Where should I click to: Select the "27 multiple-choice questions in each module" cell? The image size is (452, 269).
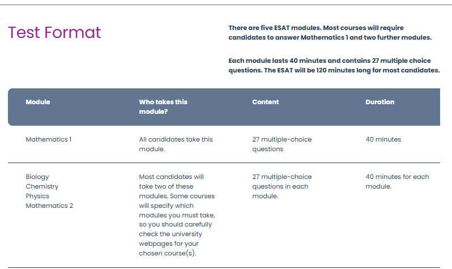tap(282, 186)
